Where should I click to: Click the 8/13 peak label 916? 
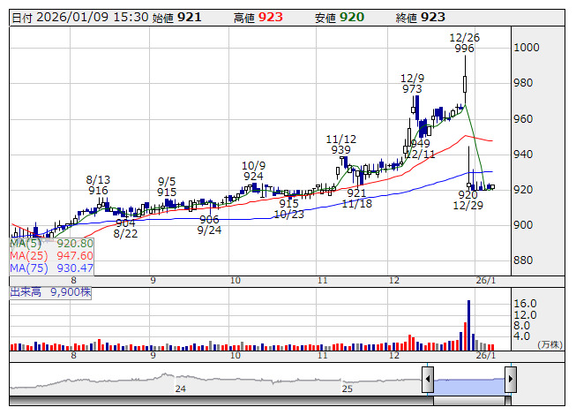click(x=97, y=191)
